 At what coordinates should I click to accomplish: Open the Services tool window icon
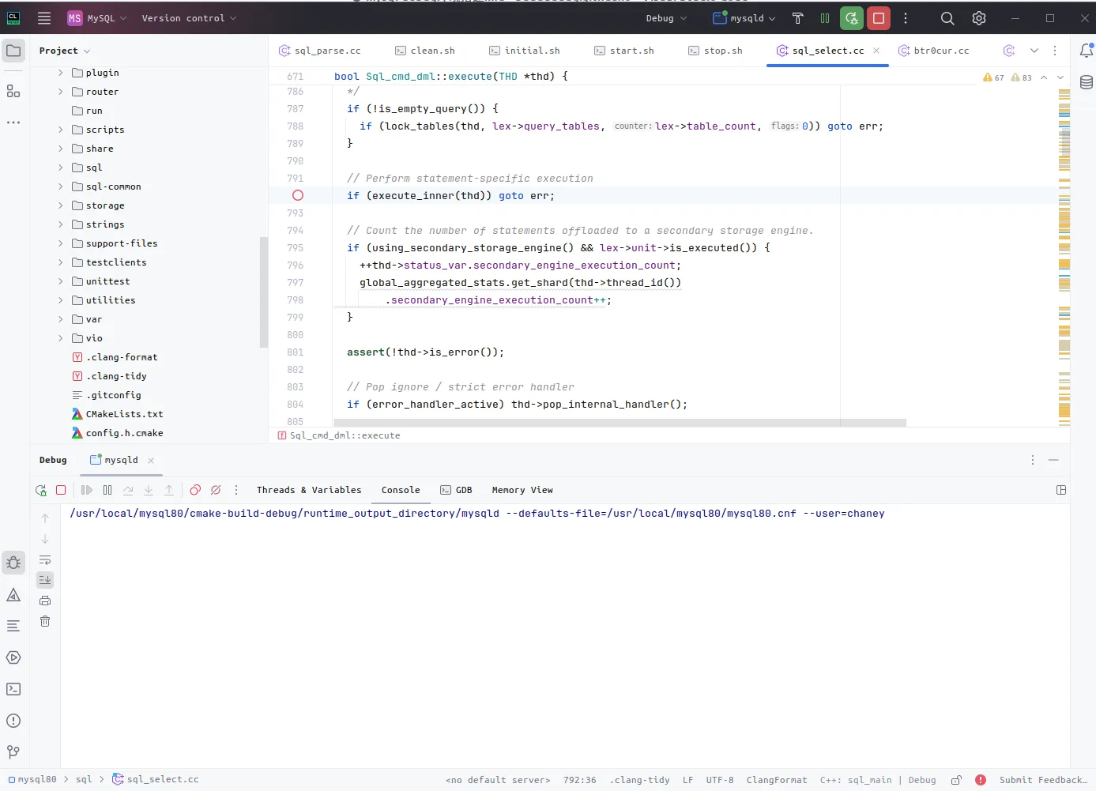click(13, 657)
